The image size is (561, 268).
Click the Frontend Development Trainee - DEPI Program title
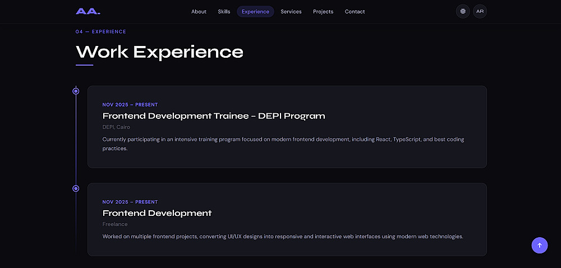pyautogui.click(x=214, y=116)
